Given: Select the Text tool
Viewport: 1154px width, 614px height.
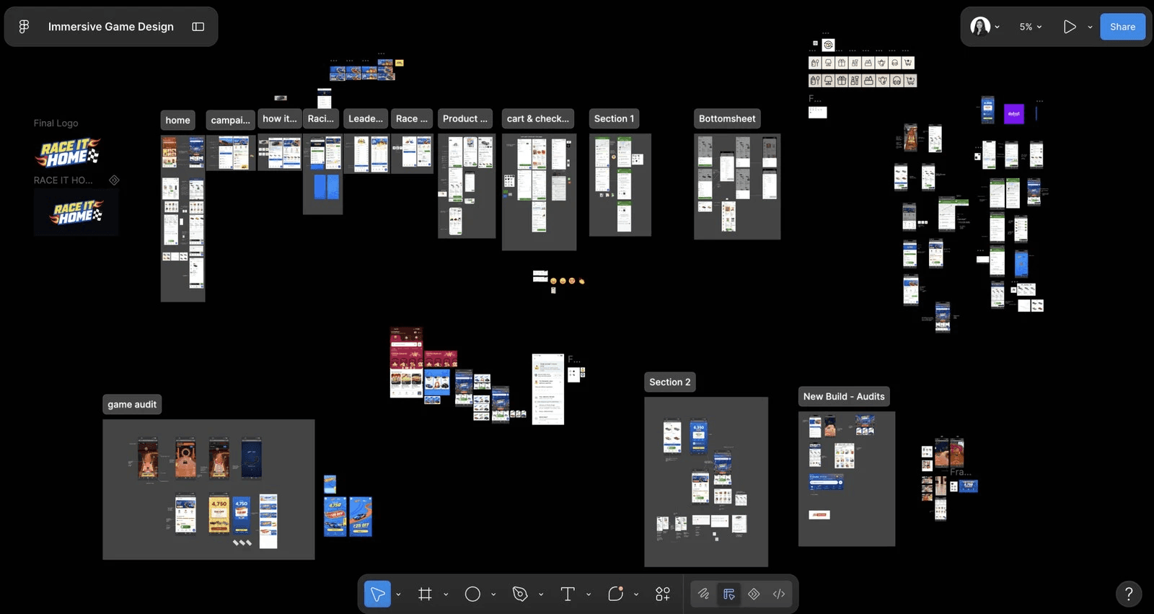Looking at the screenshot, I should [568, 594].
